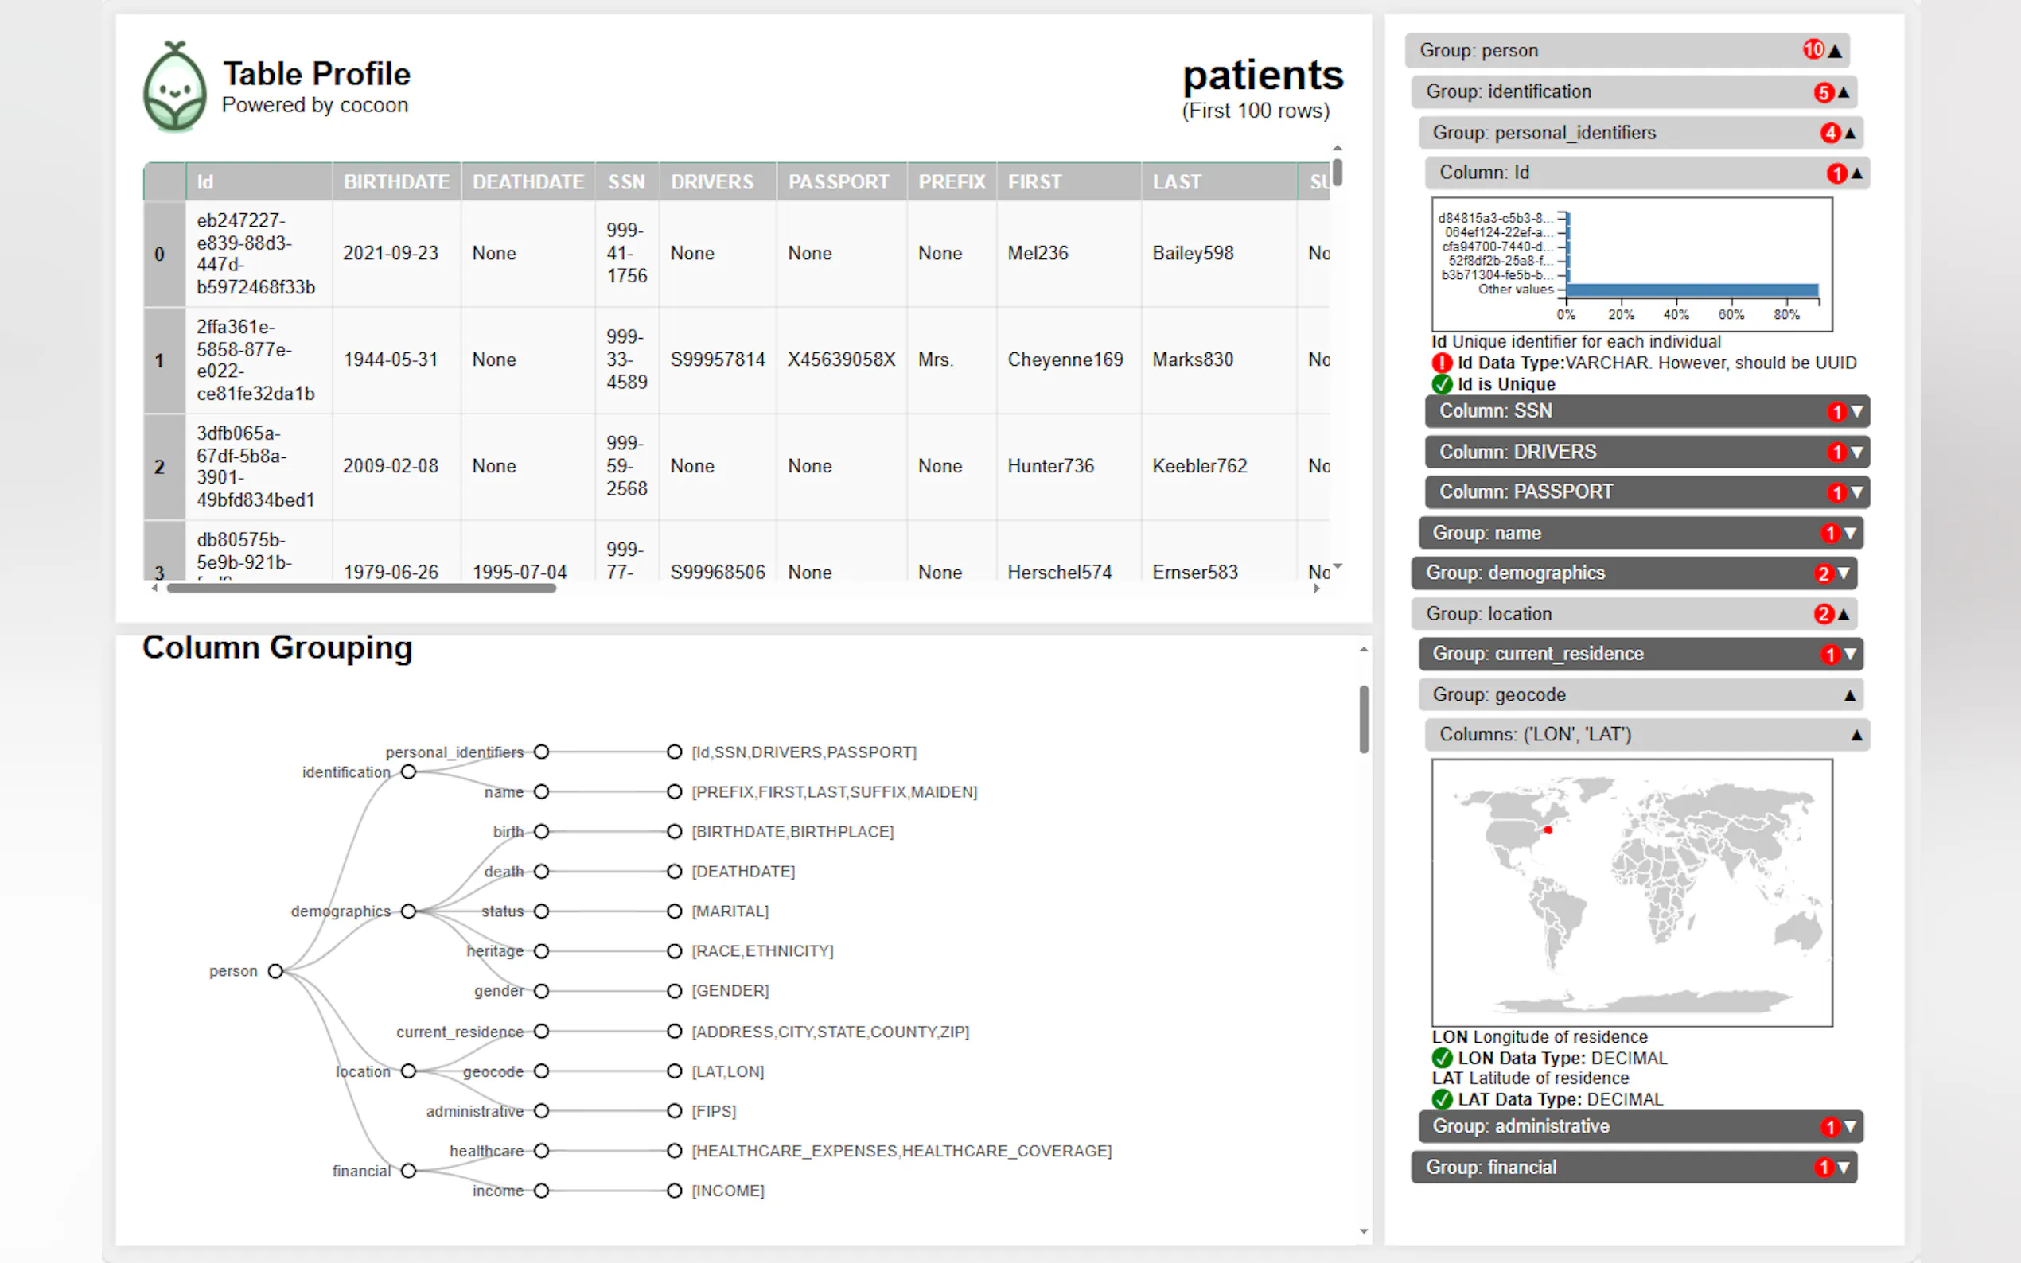Screen dimensions: 2021x1263
Task: Click green check next to LON Data Type
Action: [x=1442, y=1059]
